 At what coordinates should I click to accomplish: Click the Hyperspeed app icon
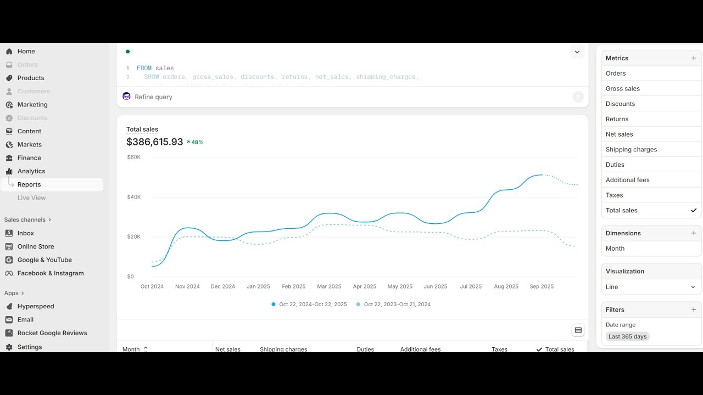(x=9, y=306)
